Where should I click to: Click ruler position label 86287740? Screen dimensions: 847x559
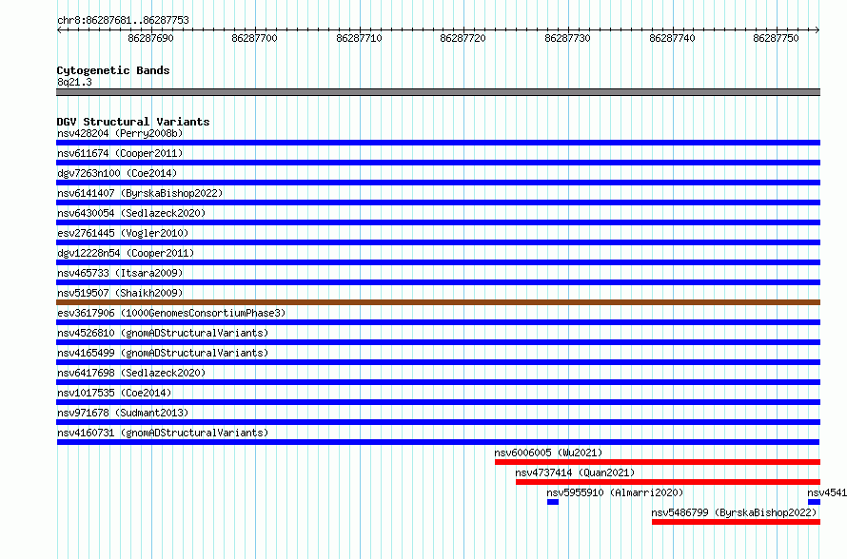pos(673,38)
